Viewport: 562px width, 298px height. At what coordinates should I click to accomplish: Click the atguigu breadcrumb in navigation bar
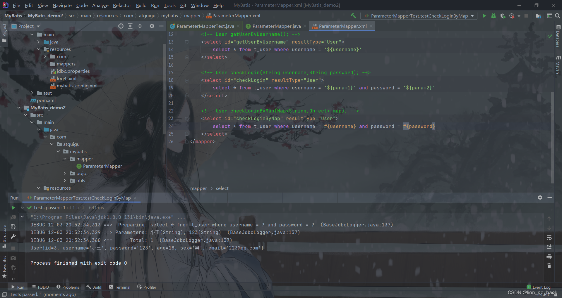pos(147,16)
